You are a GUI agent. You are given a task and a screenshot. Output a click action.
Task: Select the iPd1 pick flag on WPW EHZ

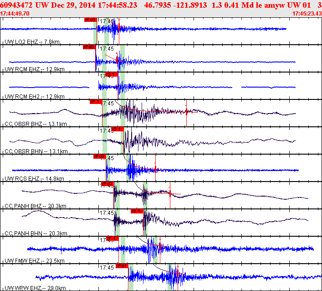point(122,266)
